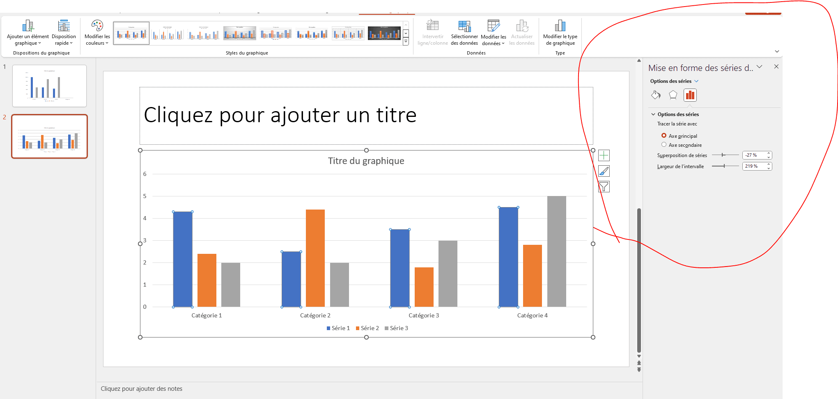Image resolution: width=838 pixels, height=399 pixels.
Task: Click Sélectionner des données icon
Action: click(x=464, y=26)
